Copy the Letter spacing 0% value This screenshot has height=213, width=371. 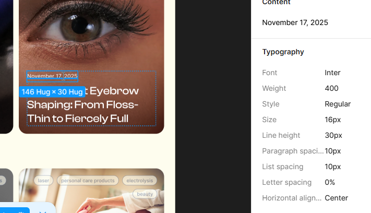point(330,182)
